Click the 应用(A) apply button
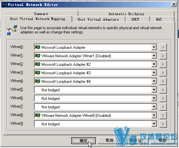179x148 pixels. click(x=136, y=140)
